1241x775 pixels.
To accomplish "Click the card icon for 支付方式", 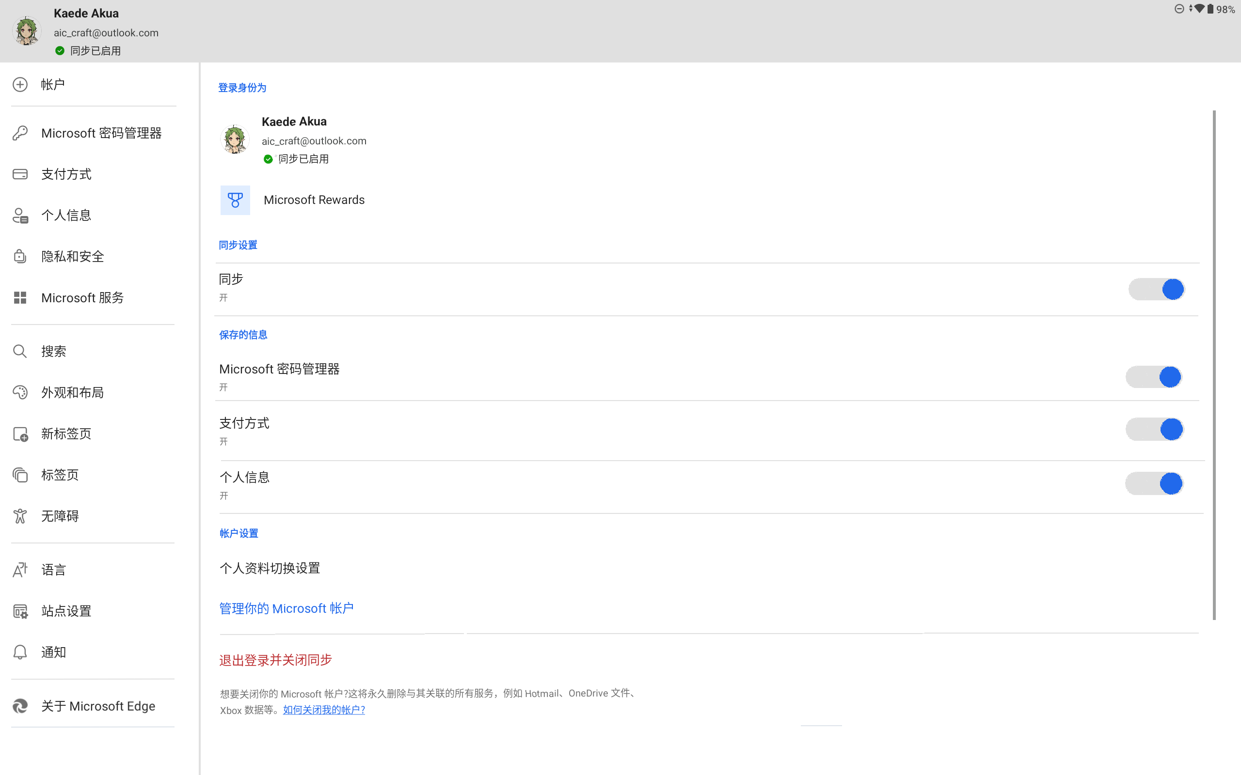I will click(20, 174).
